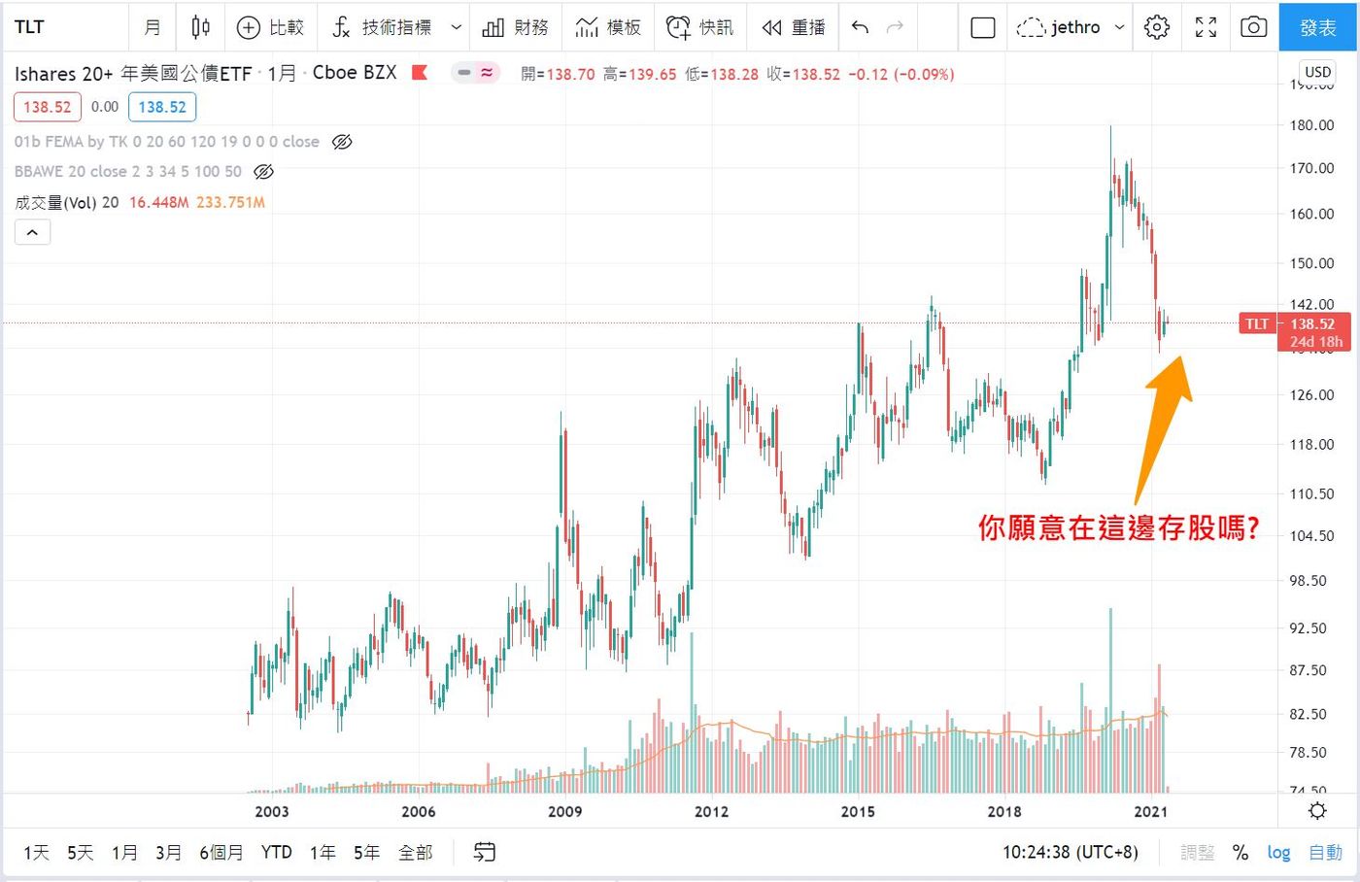The image size is (1360, 882).
Task: Select the 3月 time range
Action: pyautogui.click(x=168, y=852)
